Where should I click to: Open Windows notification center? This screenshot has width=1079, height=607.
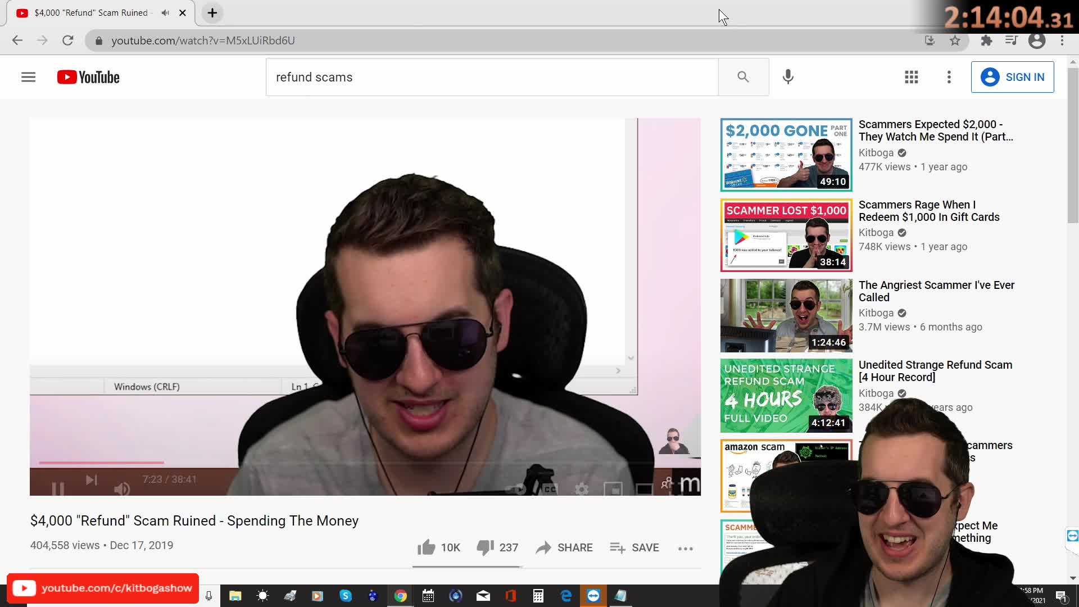[1061, 596]
